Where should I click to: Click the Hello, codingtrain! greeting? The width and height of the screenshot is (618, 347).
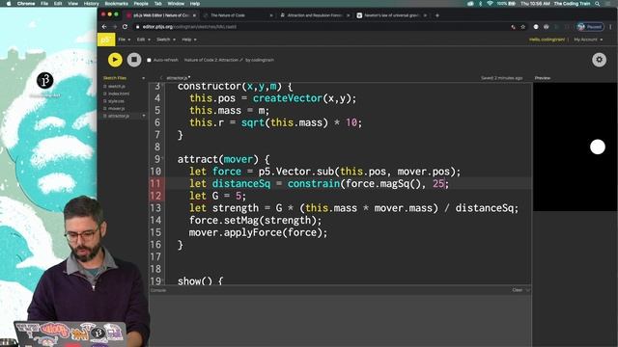547,40
